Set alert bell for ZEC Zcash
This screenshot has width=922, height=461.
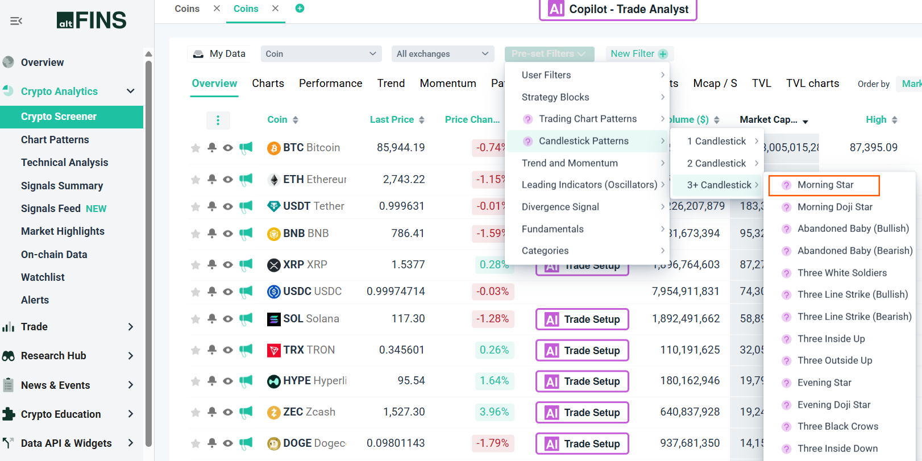[x=212, y=412]
